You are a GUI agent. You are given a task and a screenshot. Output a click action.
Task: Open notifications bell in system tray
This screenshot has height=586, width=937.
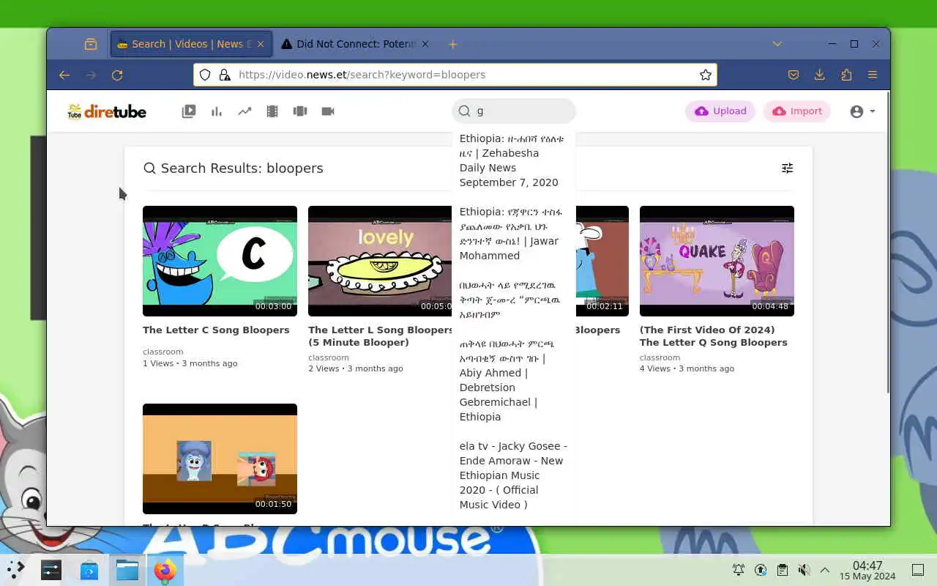739,570
